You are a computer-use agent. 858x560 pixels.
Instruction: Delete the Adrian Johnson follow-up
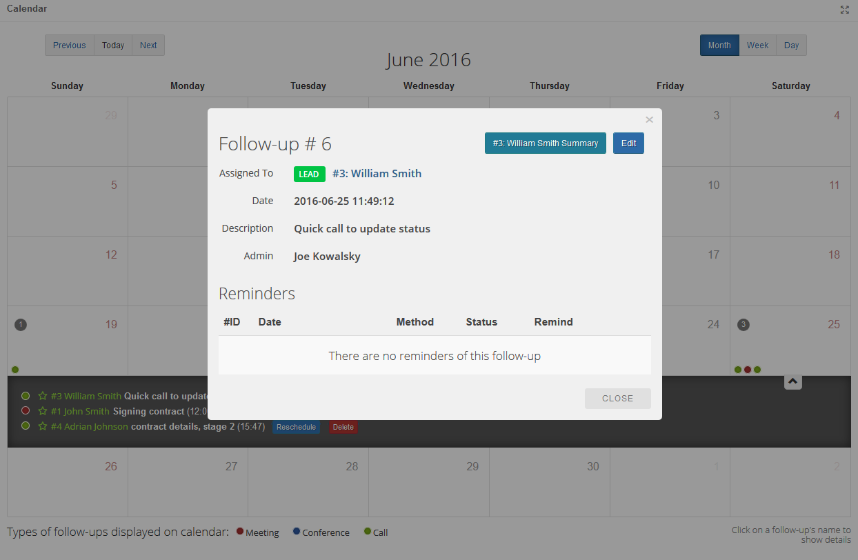pos(343,427)
